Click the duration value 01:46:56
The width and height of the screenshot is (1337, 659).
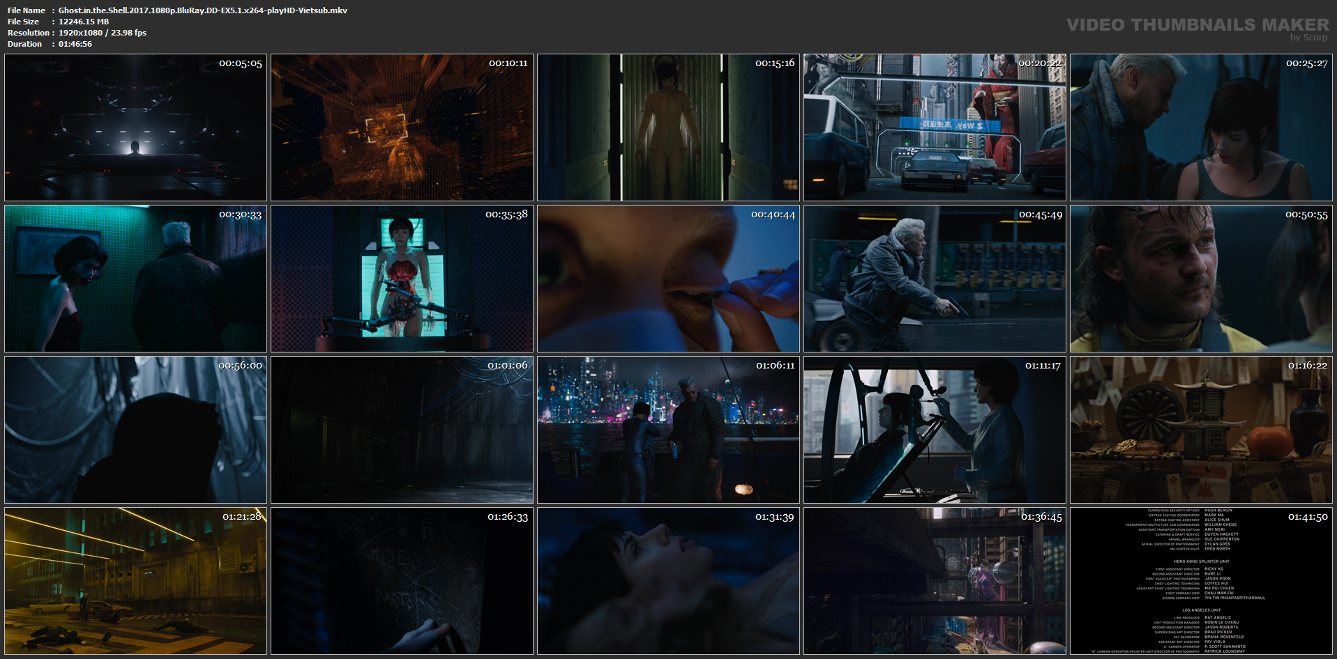(x=75, y=44)
